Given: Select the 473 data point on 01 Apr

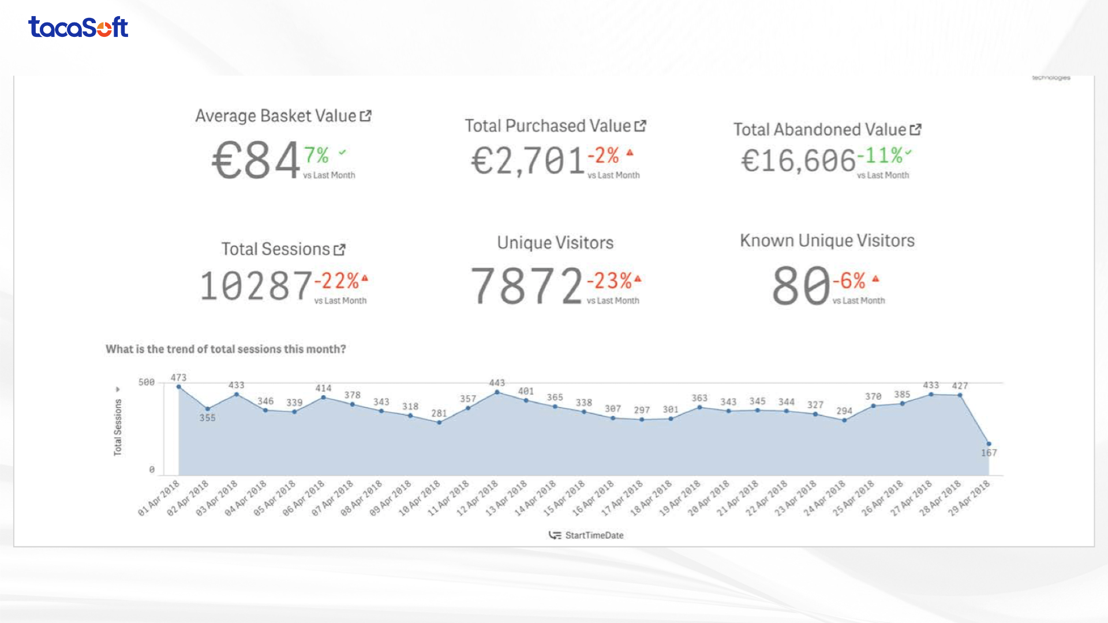Looking at the screenshot, I should [179, 387].
